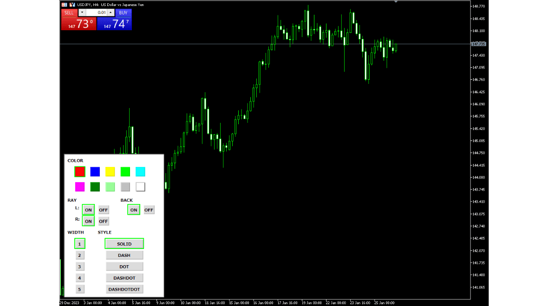Screen dimensions: 548x306
Task: Set line width to 1
Action: tap(80, 244)
